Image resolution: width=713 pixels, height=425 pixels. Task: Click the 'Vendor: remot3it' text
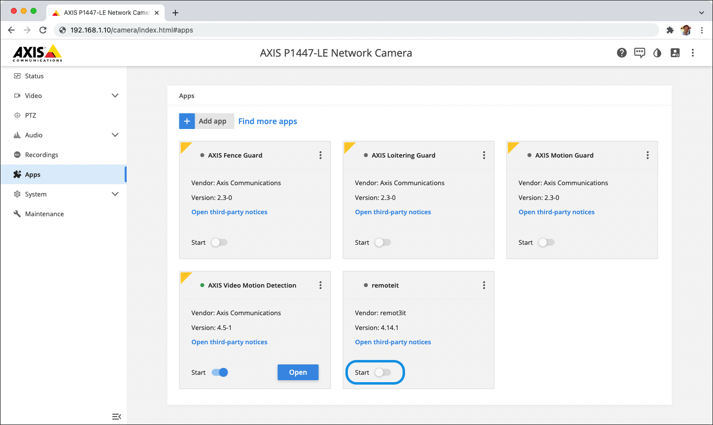(x=380, y=313)
